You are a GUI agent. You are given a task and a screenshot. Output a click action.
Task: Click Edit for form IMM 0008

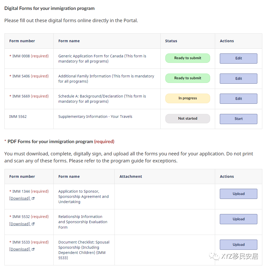click(x=238, y=58)
